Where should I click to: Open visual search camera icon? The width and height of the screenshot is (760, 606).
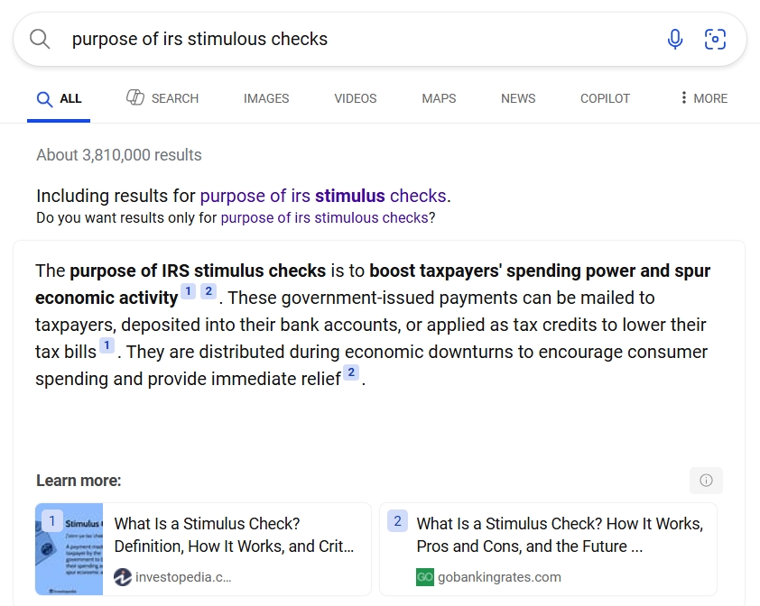pos(715,39)
